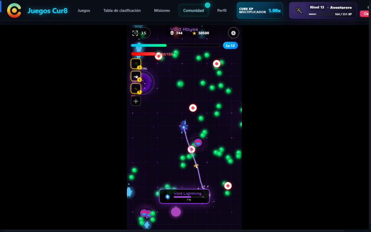Click the Cur8 circular logo
Screen dimensions: 371x232
14,10
